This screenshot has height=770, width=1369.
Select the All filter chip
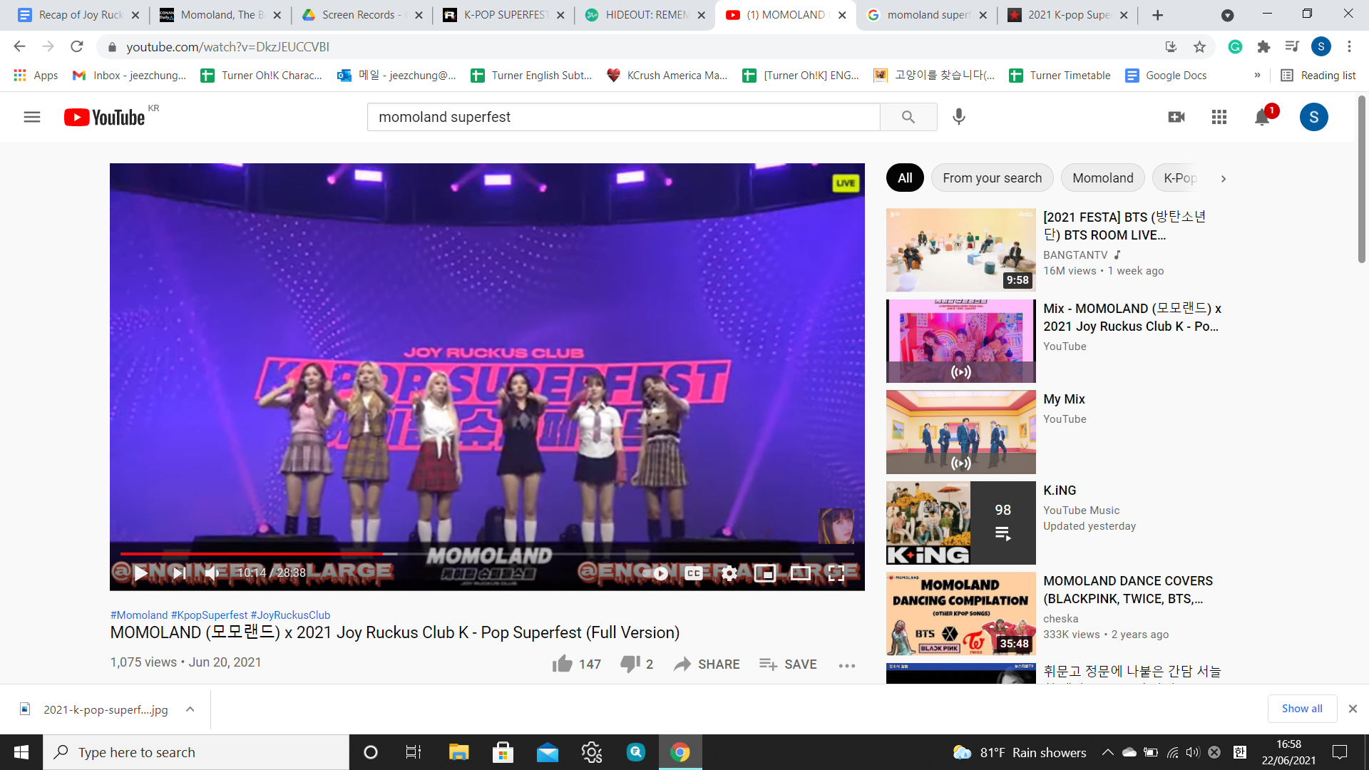coord(905,178)
